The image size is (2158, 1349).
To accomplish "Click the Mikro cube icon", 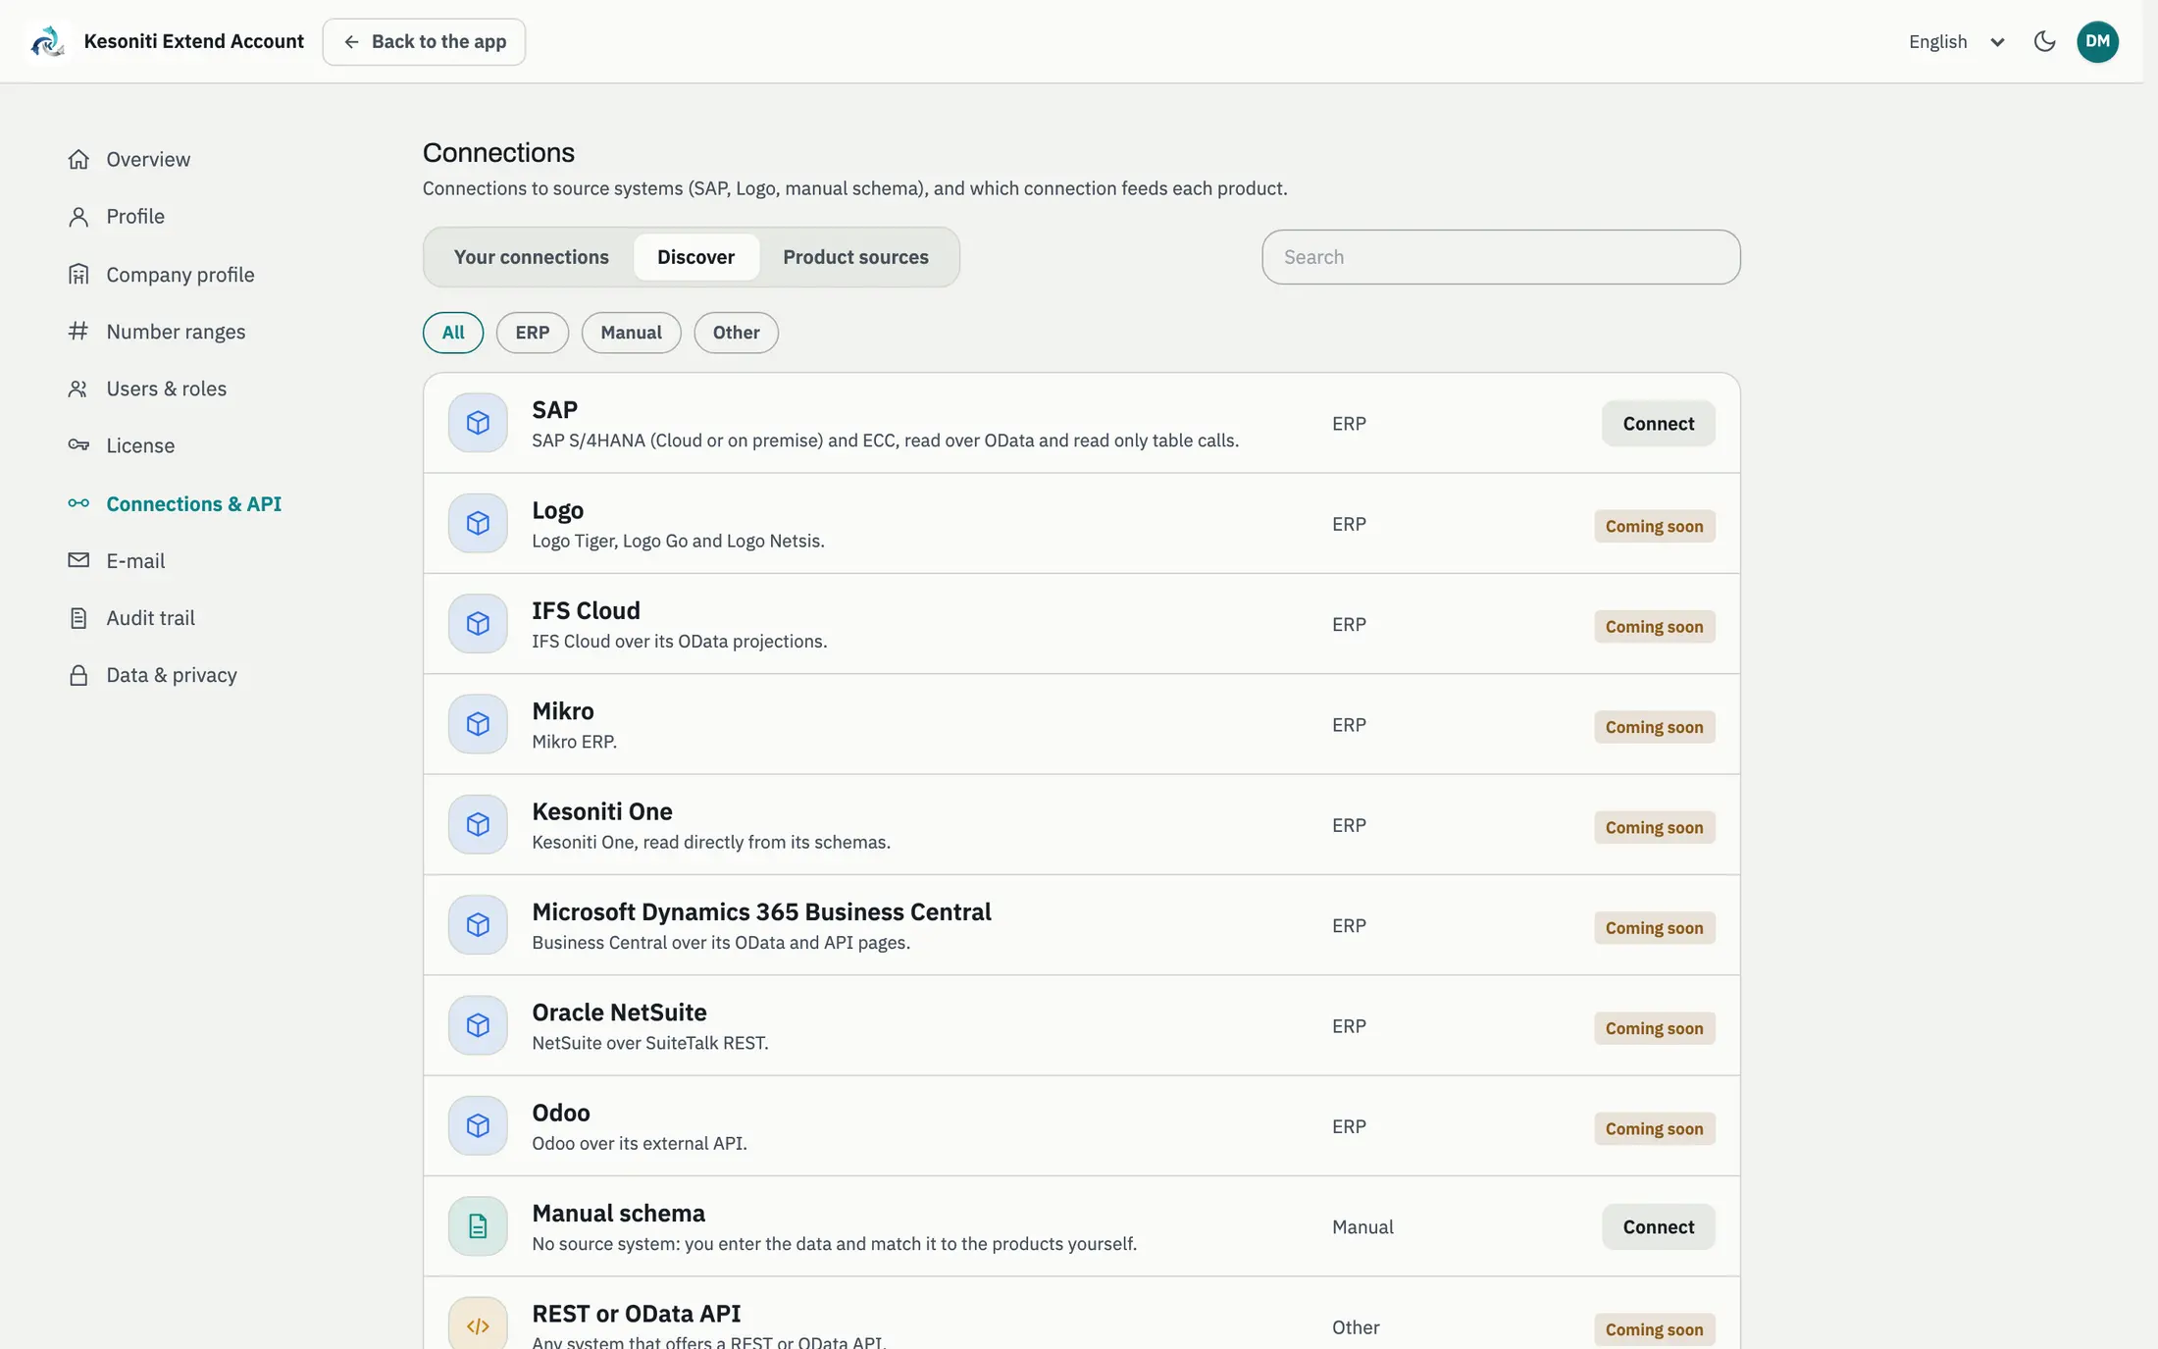I will pyautogui.click(x=478, y=724).
